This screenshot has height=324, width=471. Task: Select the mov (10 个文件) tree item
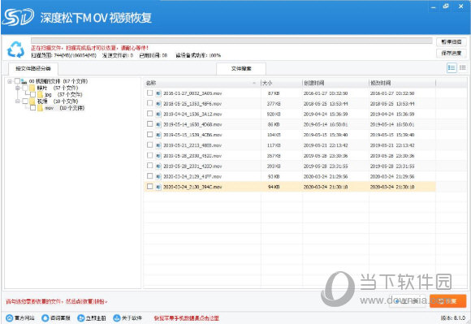pyautogui.click(x=64, y=108)
